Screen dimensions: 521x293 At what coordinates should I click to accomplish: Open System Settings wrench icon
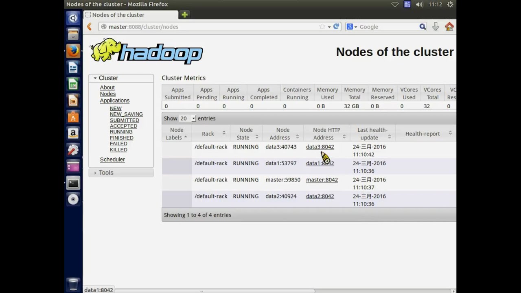[73, 150]
